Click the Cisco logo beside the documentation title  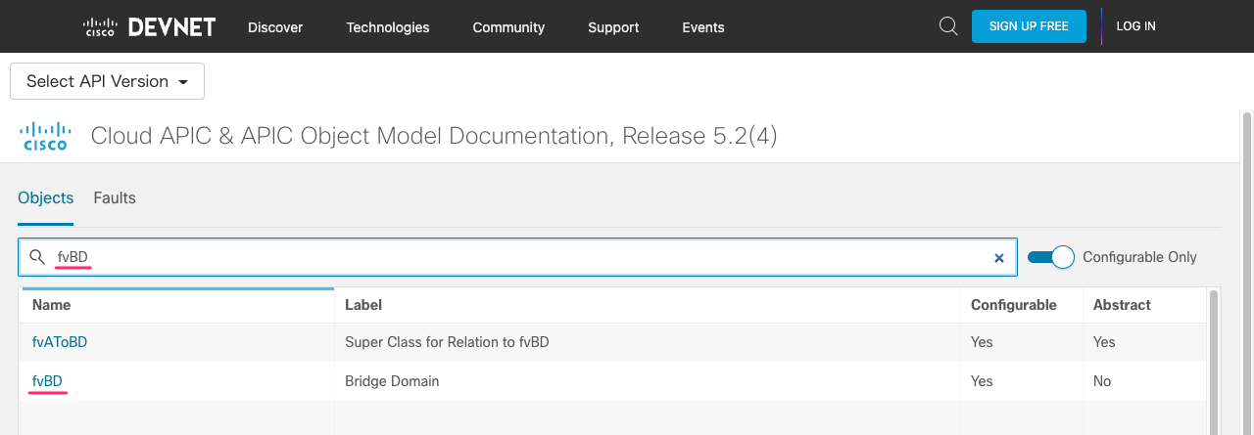coord(45,136)
